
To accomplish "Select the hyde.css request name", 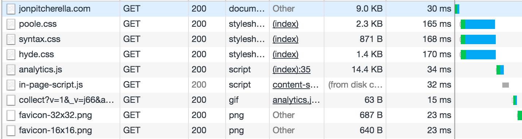I will [36, 55].
